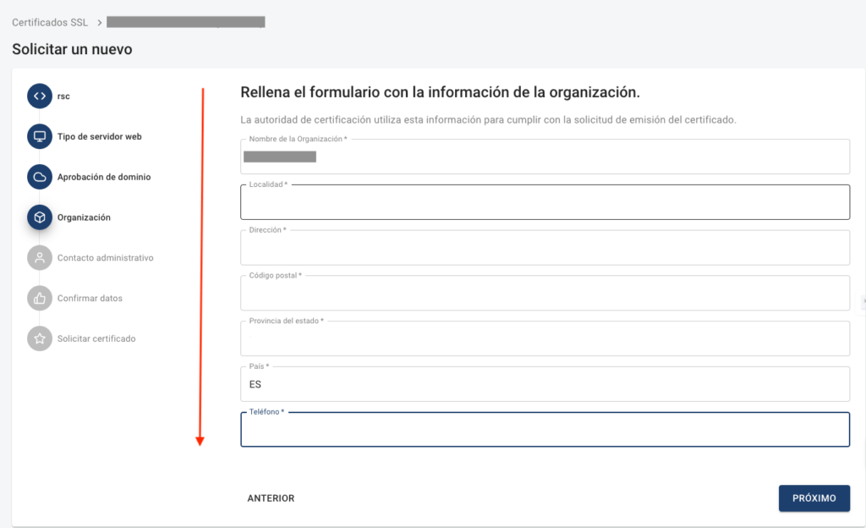Select the Solicitar certificado step label

[96, 338]
